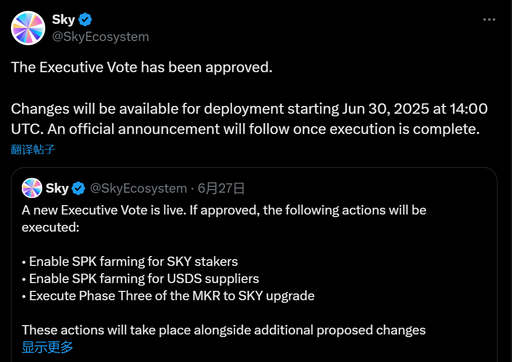512x362 pixels.
Task: Click the "A new Executive Vote is live" text
Action: (122, 210)
